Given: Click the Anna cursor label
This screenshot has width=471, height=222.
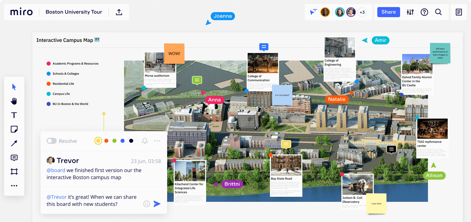Looking at the screenshot, I should click(x=214, y=100).
